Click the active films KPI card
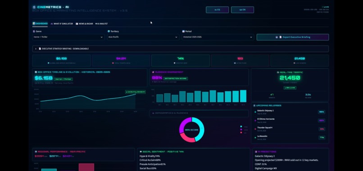The height and width of the screenshot is (171, 363). 240,60
